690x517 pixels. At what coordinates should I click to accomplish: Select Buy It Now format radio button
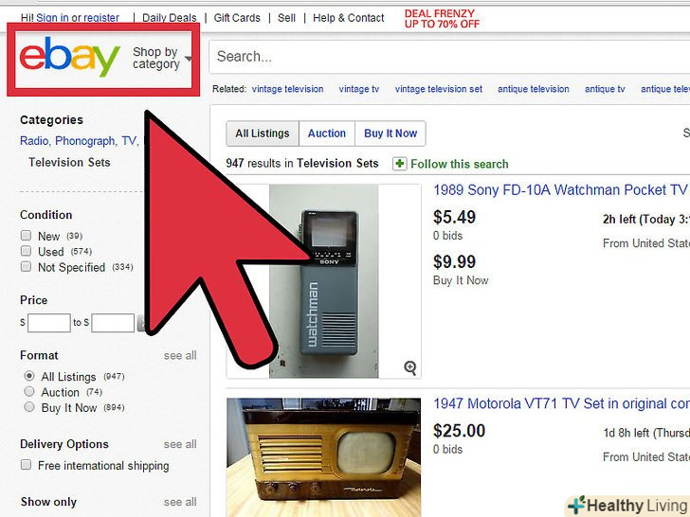[x=29, y=406]
